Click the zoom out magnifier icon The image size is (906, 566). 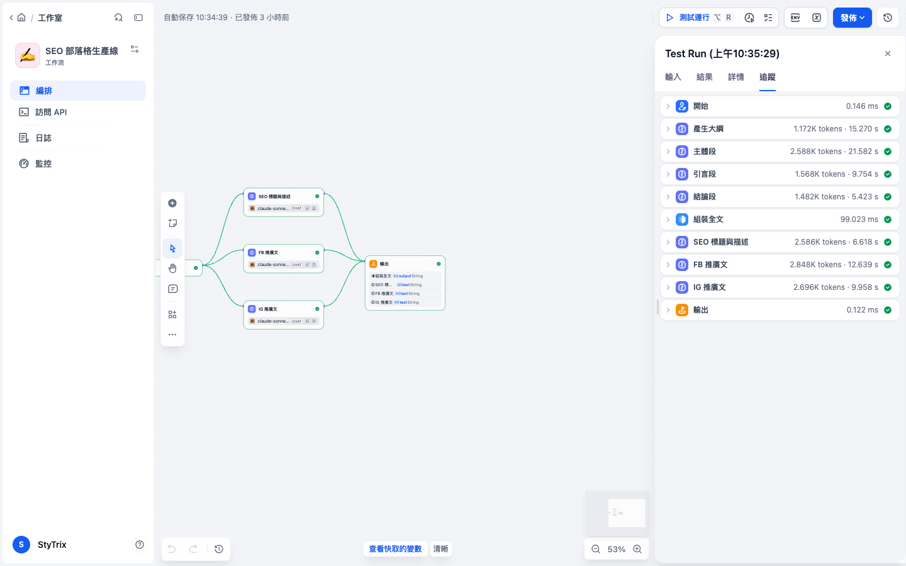596,549
